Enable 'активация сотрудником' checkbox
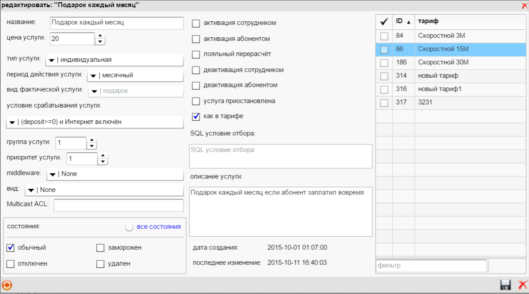529x294 pixels. point(196,23)
